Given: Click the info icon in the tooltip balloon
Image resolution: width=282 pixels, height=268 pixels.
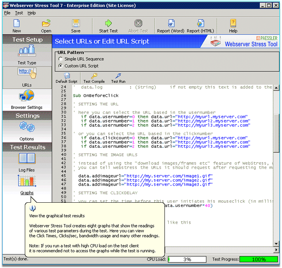Looking at the screenshot, I should pyautogui.click(x=32, y=208).
